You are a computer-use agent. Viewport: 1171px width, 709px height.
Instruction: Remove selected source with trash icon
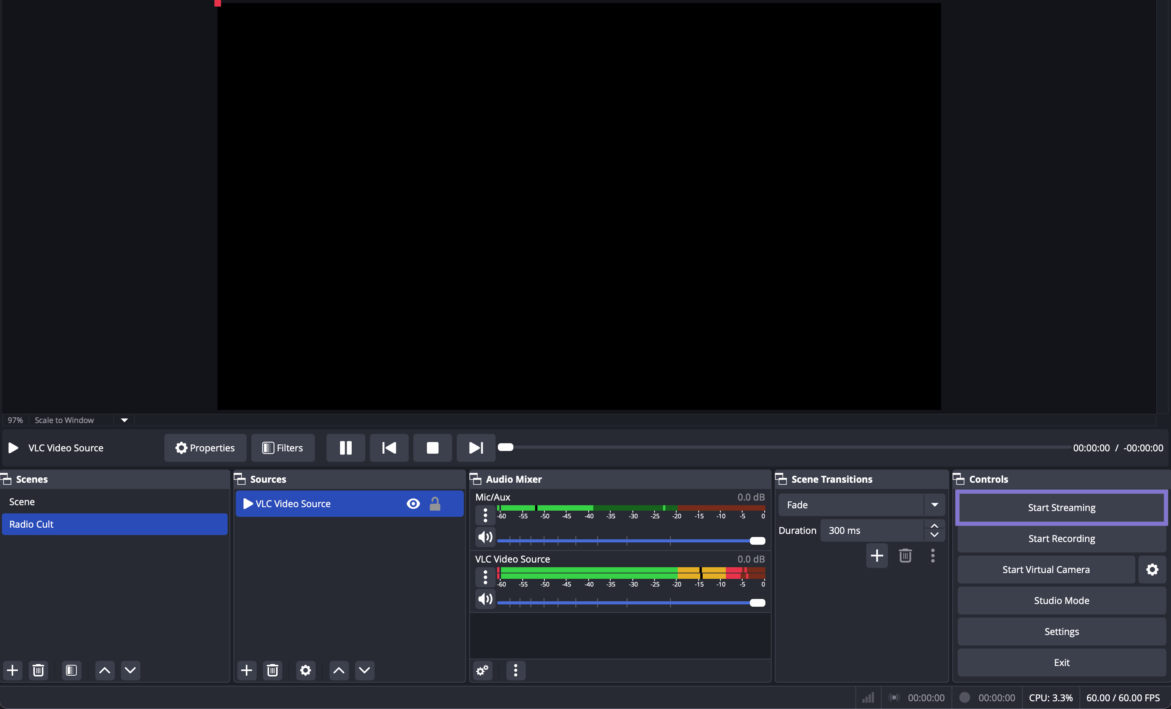[x=272, y=670]
